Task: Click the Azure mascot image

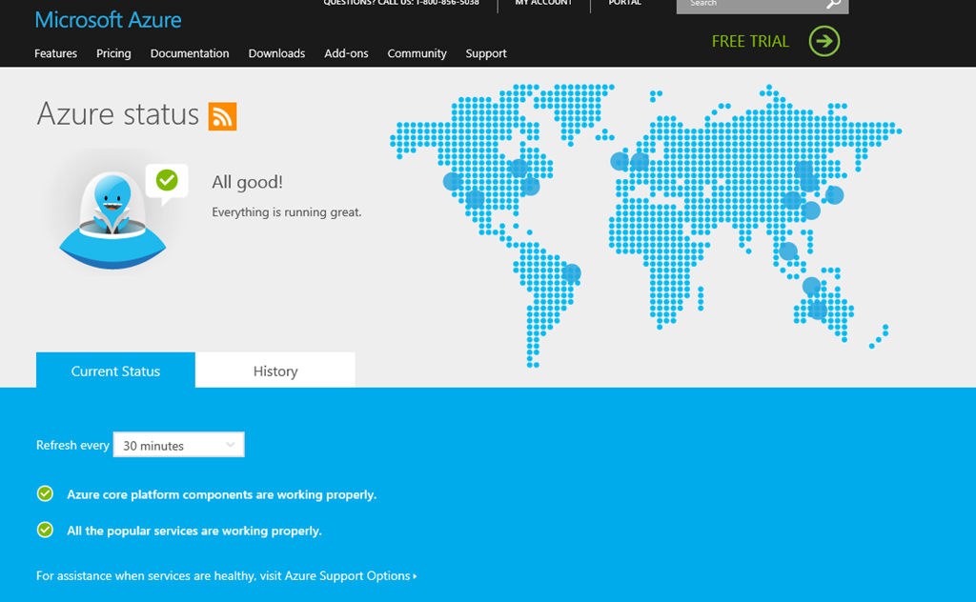Action: 112,221
